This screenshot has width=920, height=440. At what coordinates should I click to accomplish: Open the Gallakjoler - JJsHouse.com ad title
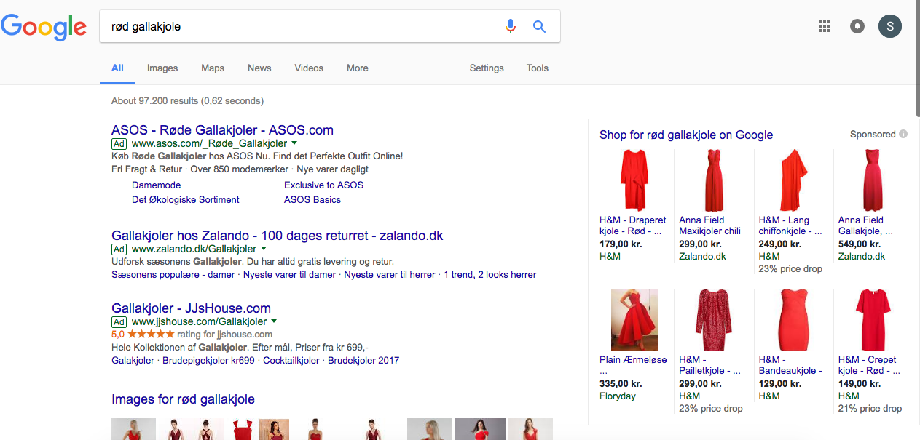[x=191, y=308]
